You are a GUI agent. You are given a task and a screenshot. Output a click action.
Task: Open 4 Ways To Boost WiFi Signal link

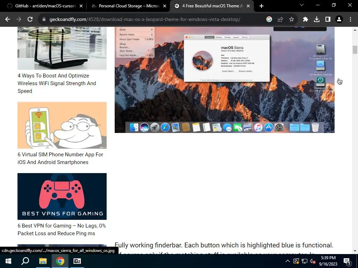[57, 83]
